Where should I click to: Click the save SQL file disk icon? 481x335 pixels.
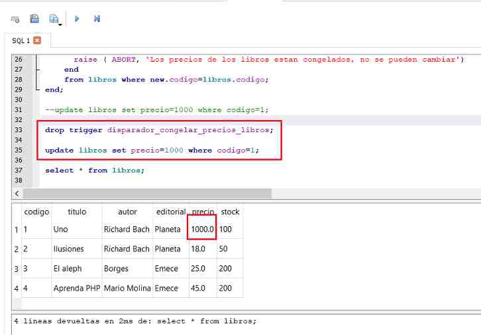click(34, 19)
